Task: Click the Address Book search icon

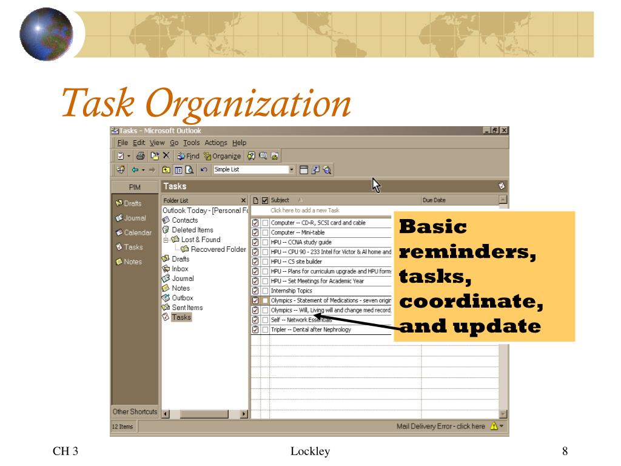Action: tap(250, 156)
